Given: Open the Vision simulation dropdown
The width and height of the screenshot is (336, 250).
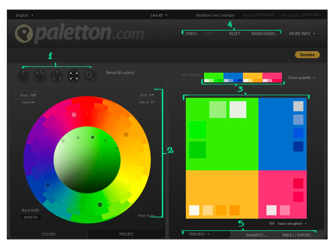Looking at the screenshot, I should tap(292, 224).
